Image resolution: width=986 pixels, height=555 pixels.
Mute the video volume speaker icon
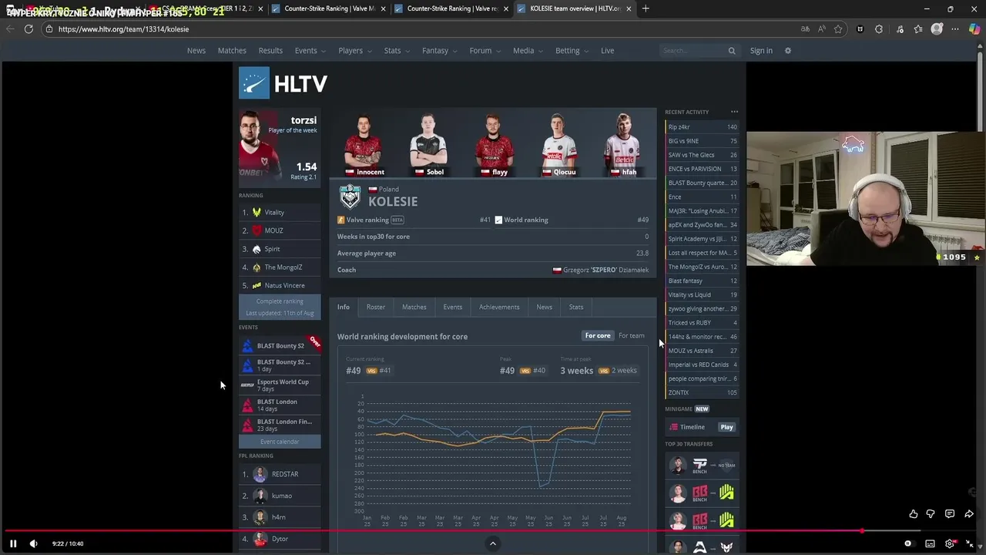[x=33, y=543]
